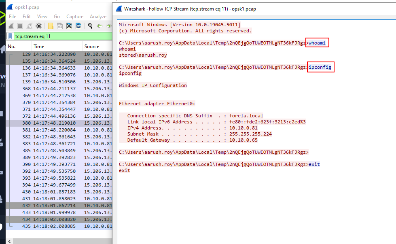Select packet number 369 row

click(x=59, y=95)
